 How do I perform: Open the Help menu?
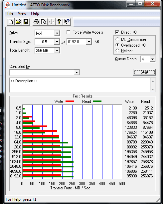(35, 13)
